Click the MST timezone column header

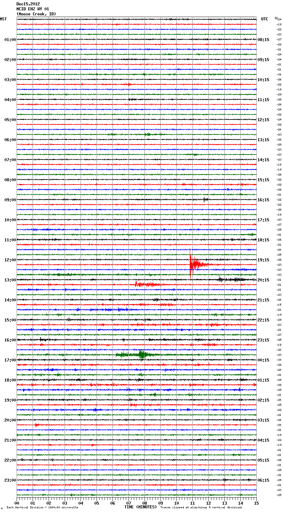(x=3, y=19)
